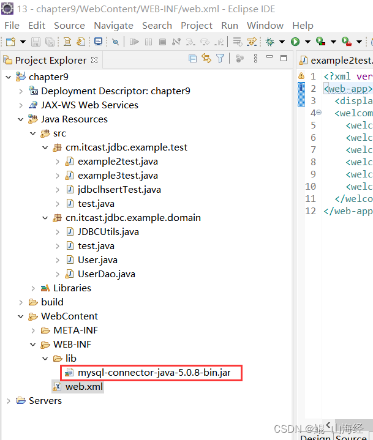This screenshot has height=440, width=373.
Task: Open the Project menu
Action: click(x=197, y=26)
